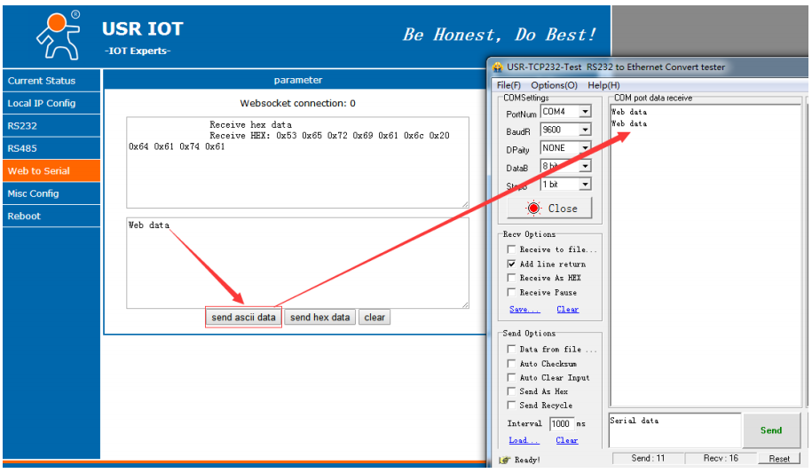Click the 'Send : 11' counter

coord(648,459)
